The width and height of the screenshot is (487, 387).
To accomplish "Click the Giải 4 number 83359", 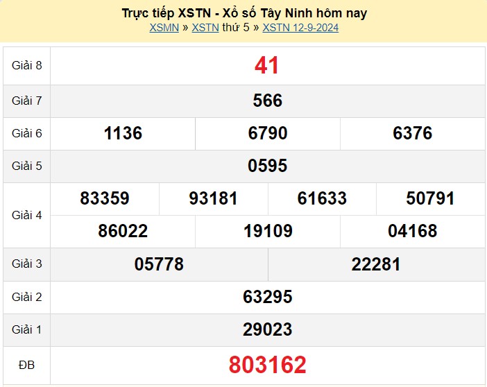I will [105, 198].
